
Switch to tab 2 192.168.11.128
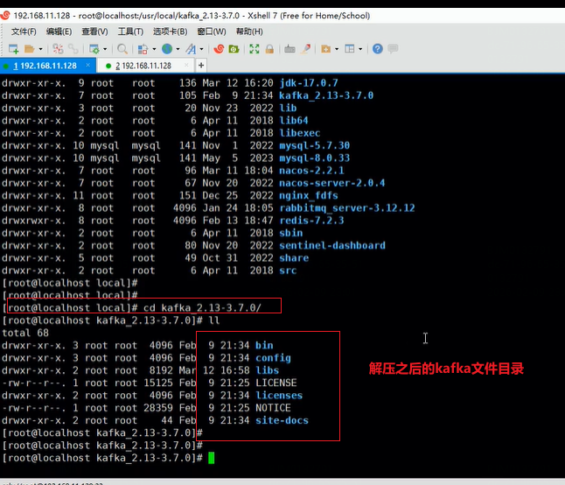click(143, 66)
